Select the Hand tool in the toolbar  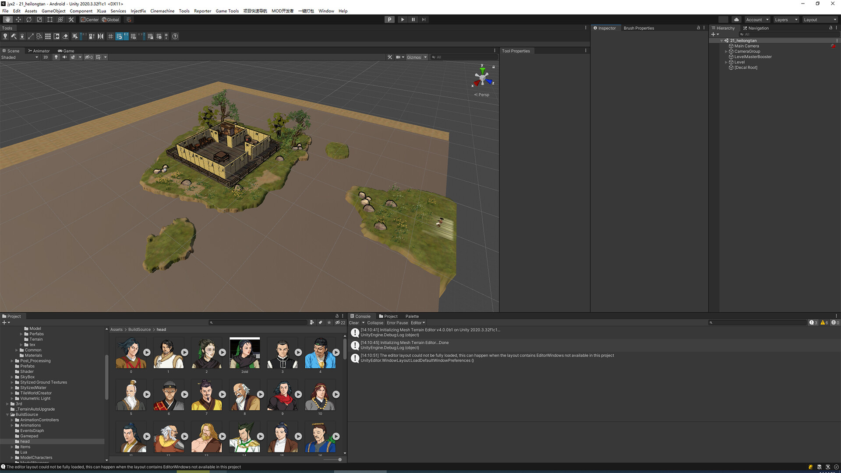pyautogui.click(x=7, y=19)
